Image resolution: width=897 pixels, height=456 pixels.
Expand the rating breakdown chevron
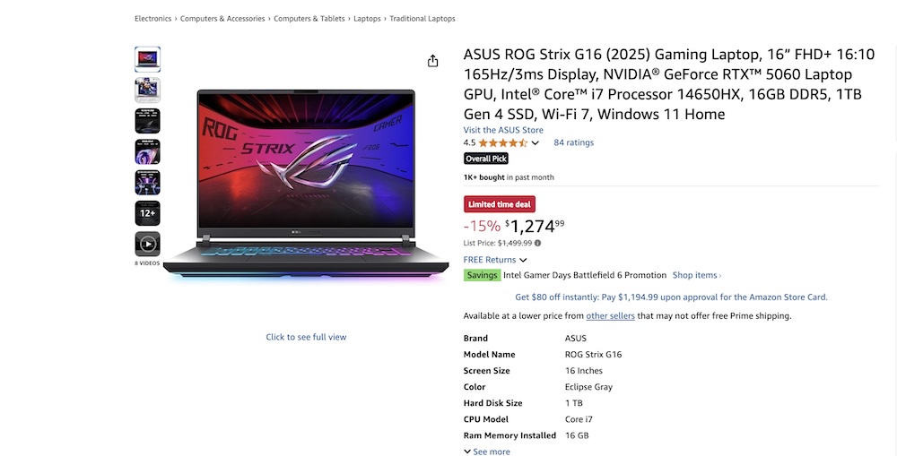(x=536, y=143)
